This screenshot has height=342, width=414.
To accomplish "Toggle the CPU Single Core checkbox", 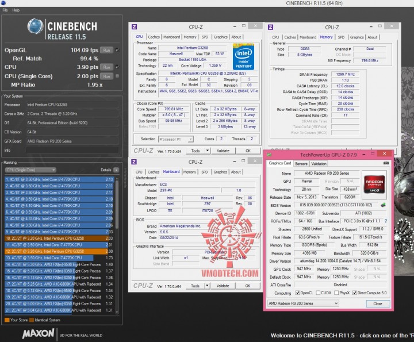I will pyautogui.click(x=117, y=76).
